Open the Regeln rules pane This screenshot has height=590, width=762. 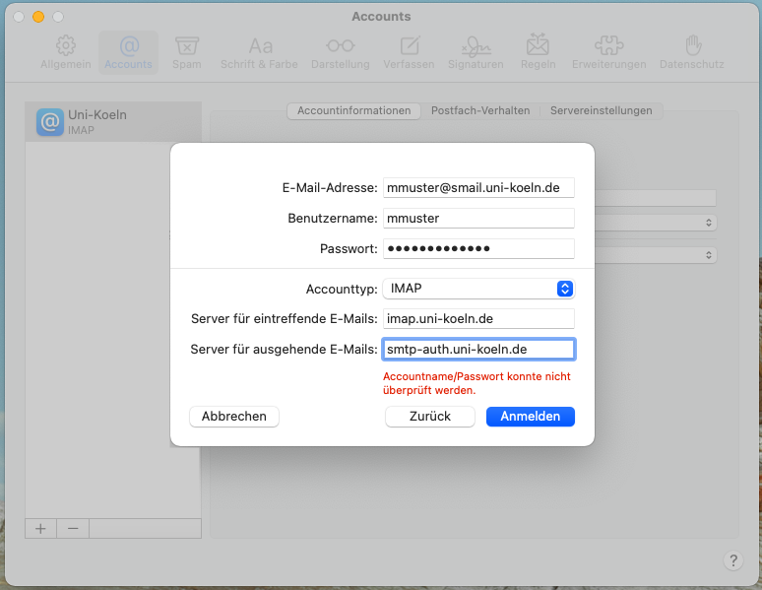coord(538,52)
